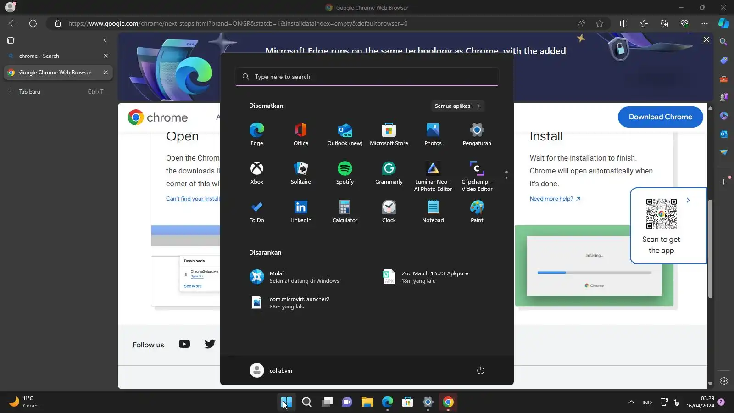This screenshot has width=734, height=413.
Task: Show hidden system tray icons
Action: pos(631,402)
